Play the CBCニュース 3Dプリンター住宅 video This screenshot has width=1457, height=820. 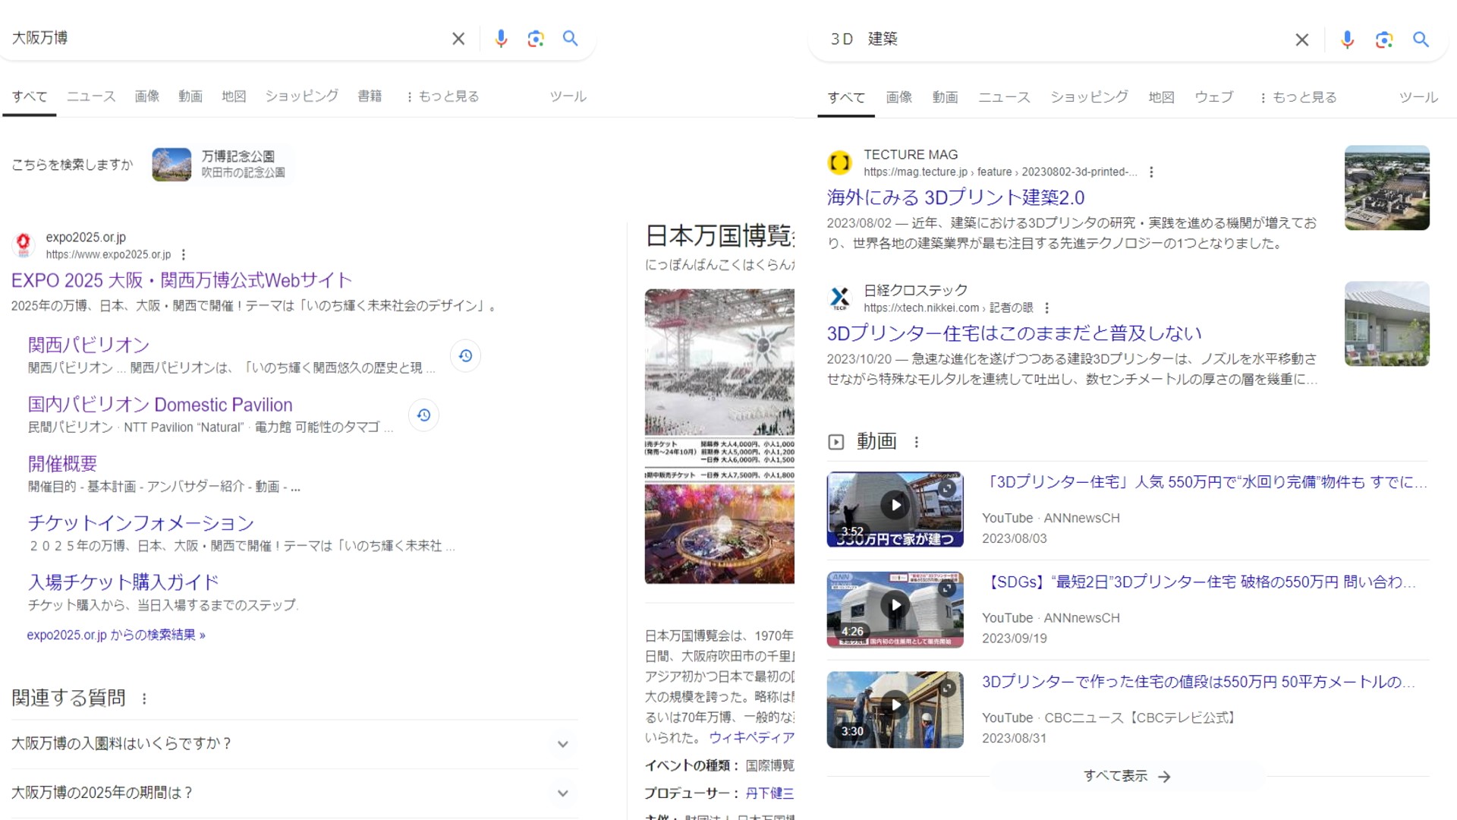tap(895, 709)
